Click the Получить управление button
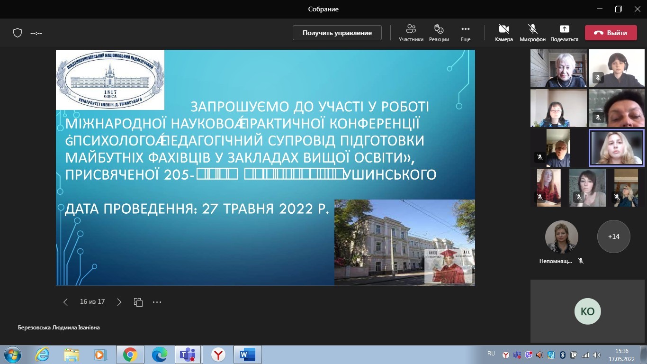The height and width of the screenshot is (364, 647). pyautogui.click(x=337, y=33)
